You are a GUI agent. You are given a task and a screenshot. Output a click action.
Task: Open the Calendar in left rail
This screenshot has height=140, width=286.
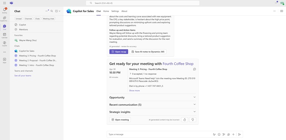tap(4, 35)
